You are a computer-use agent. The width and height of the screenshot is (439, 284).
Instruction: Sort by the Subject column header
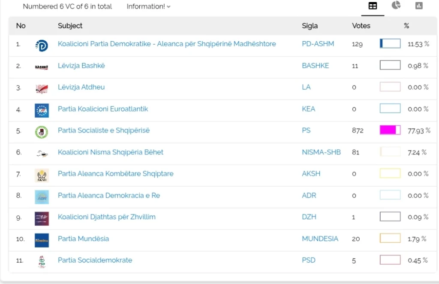tap(70, 26)
